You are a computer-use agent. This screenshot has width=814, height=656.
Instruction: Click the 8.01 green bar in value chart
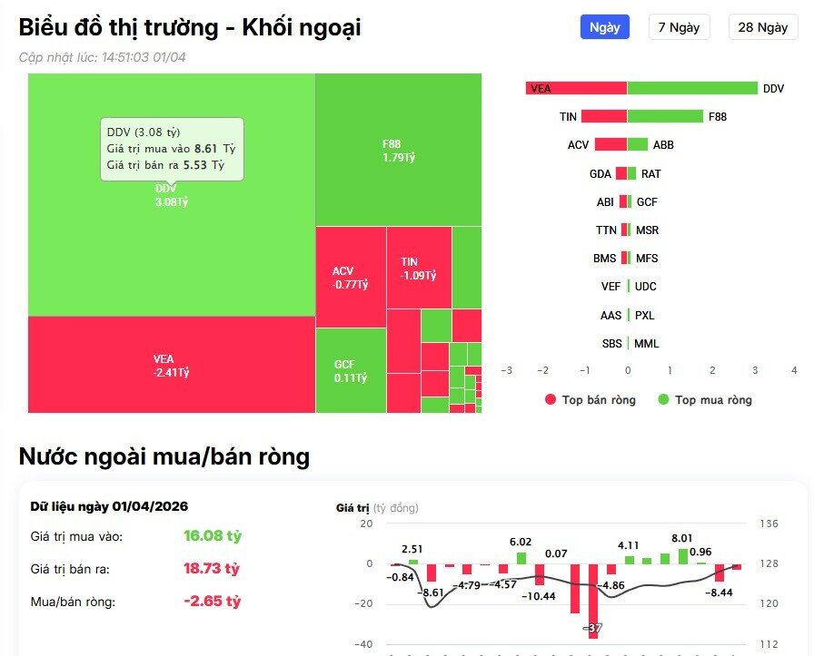coord(683,555)
